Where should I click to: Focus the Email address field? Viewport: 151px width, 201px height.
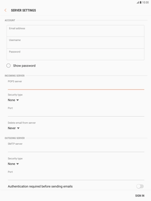tap(76, 31)
